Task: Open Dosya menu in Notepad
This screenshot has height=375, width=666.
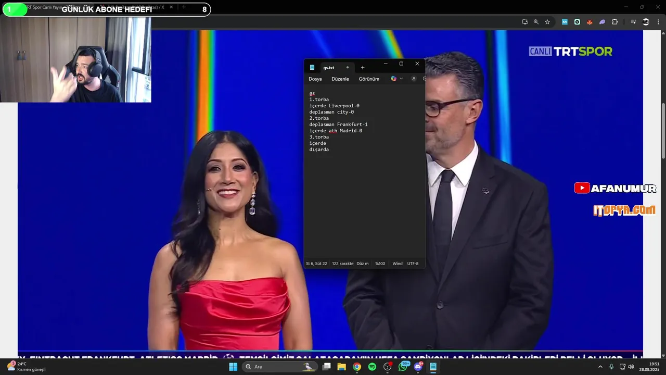Action: pyautogui.click(x=315, y=79)
